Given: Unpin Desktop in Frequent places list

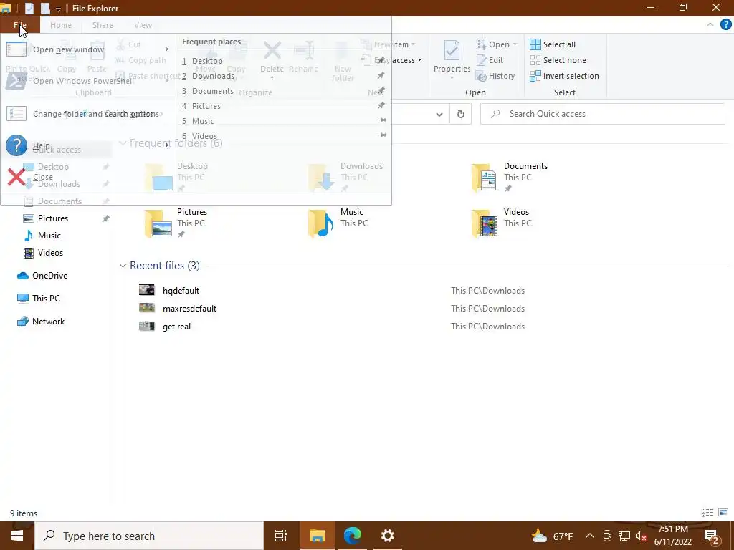Looking at the screenshot, I should [381, 60].
